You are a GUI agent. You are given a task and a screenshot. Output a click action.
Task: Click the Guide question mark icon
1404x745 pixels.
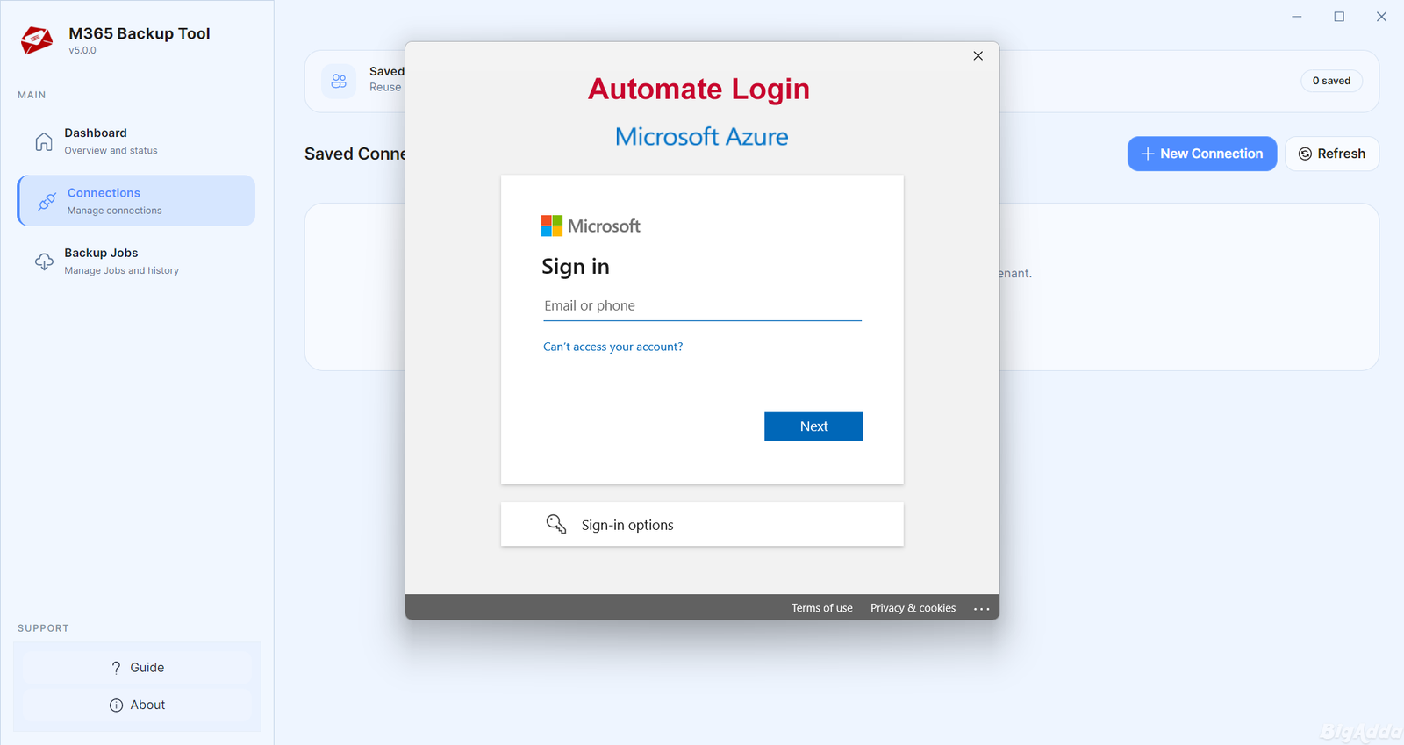coord(116,668)
